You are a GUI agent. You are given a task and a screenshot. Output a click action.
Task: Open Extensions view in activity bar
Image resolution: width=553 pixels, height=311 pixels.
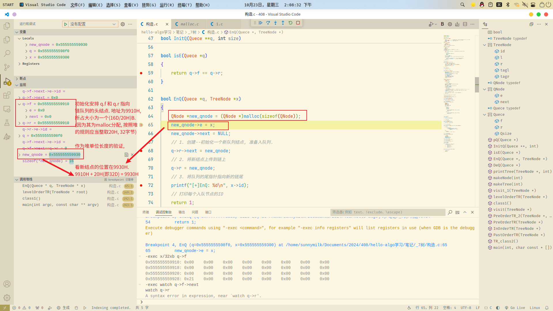pos(7,95)
